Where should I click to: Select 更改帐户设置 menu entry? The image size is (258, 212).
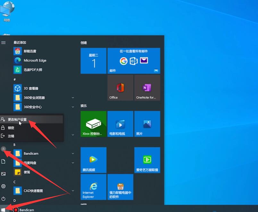31,119
